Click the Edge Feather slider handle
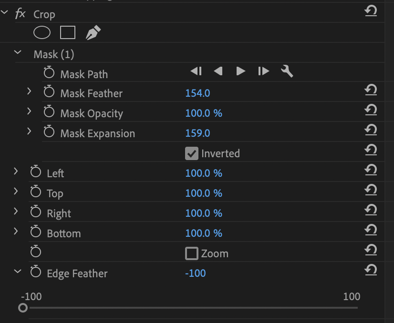The width and height of the screenshot is (394, 323). tap(23, 308)
